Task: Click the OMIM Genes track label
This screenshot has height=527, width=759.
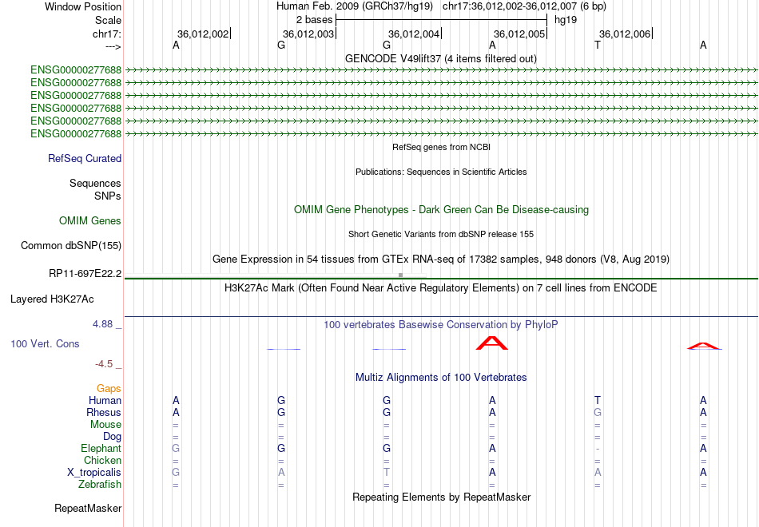Action: [90, 220]
